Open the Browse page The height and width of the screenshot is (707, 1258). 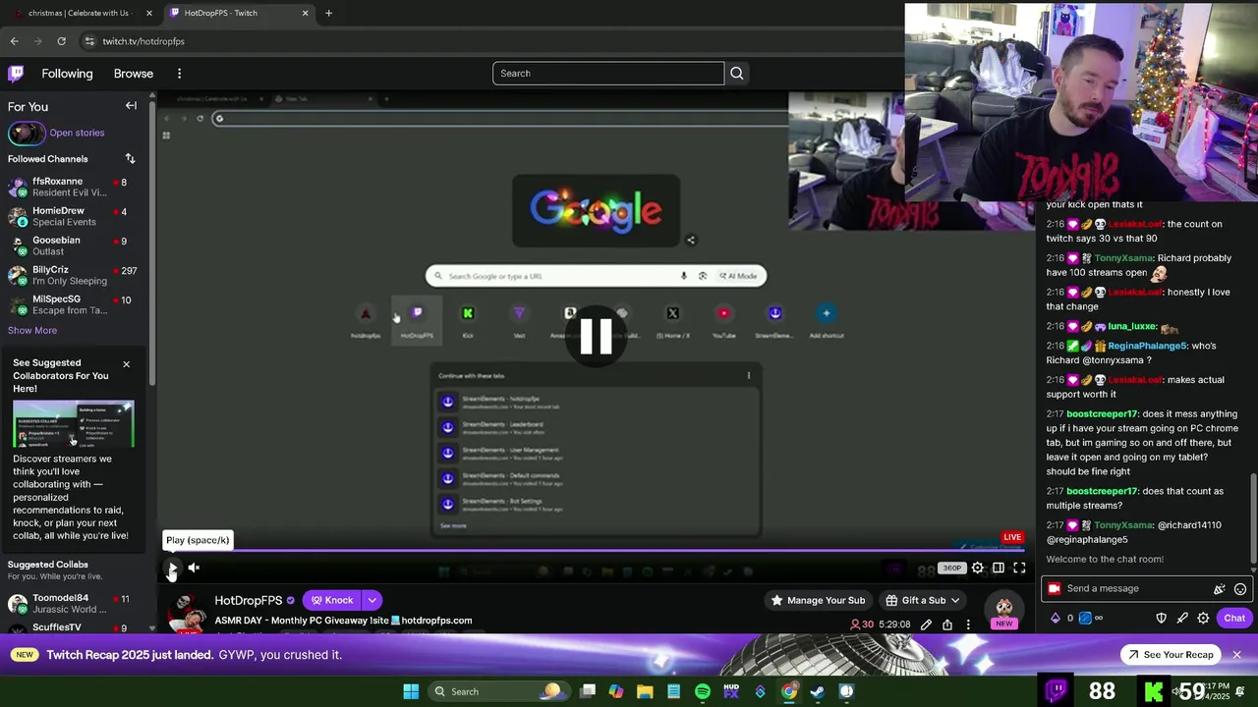(x=134, y=74)
